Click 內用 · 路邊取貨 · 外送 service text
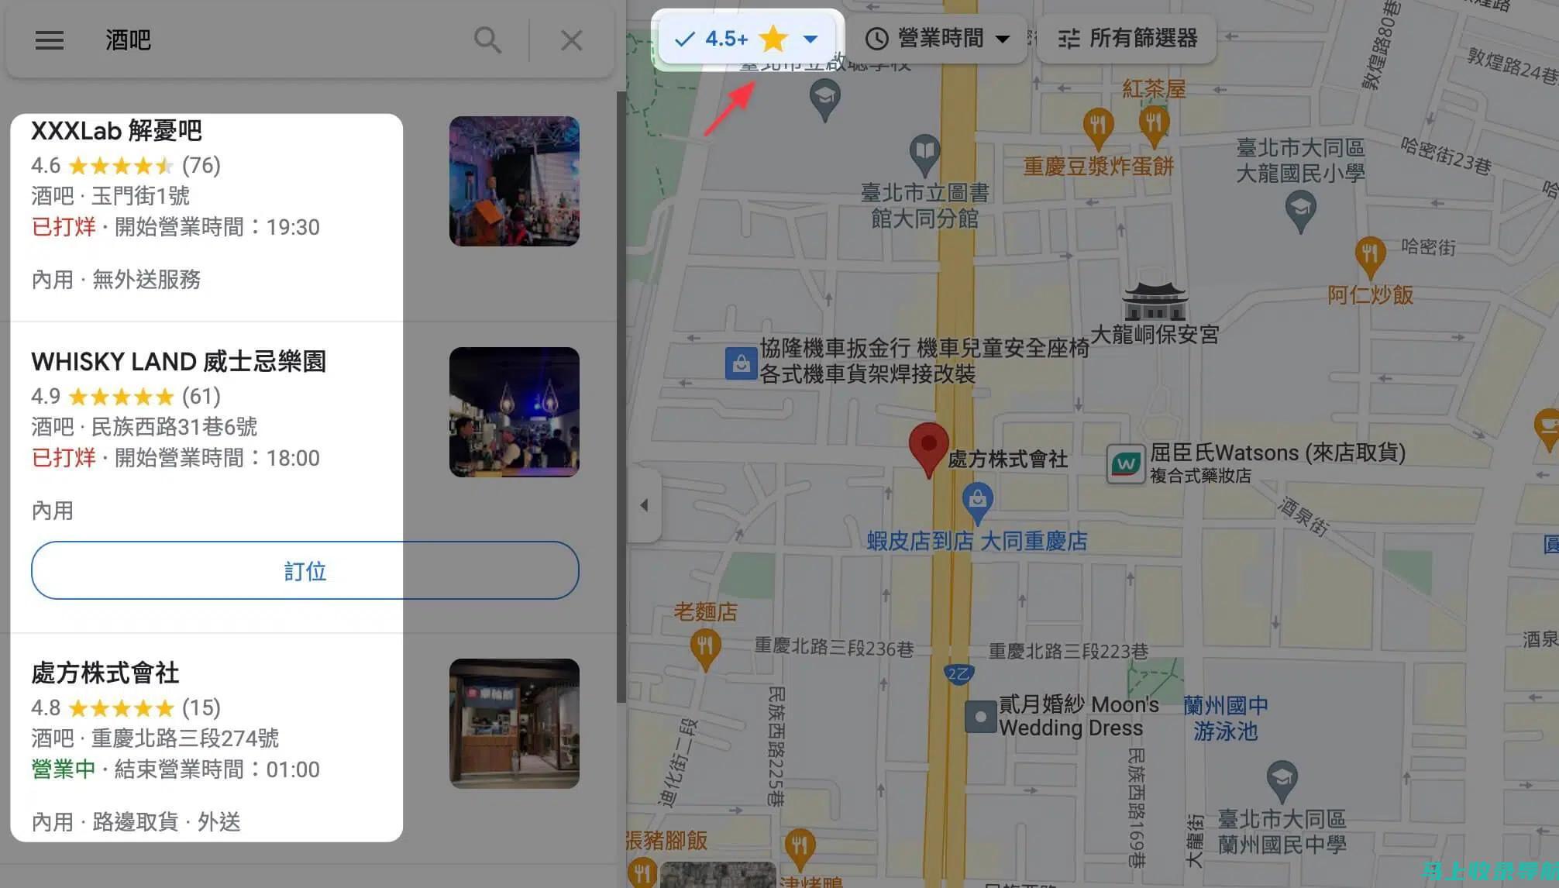The image size is (1559, 888). 136,821
